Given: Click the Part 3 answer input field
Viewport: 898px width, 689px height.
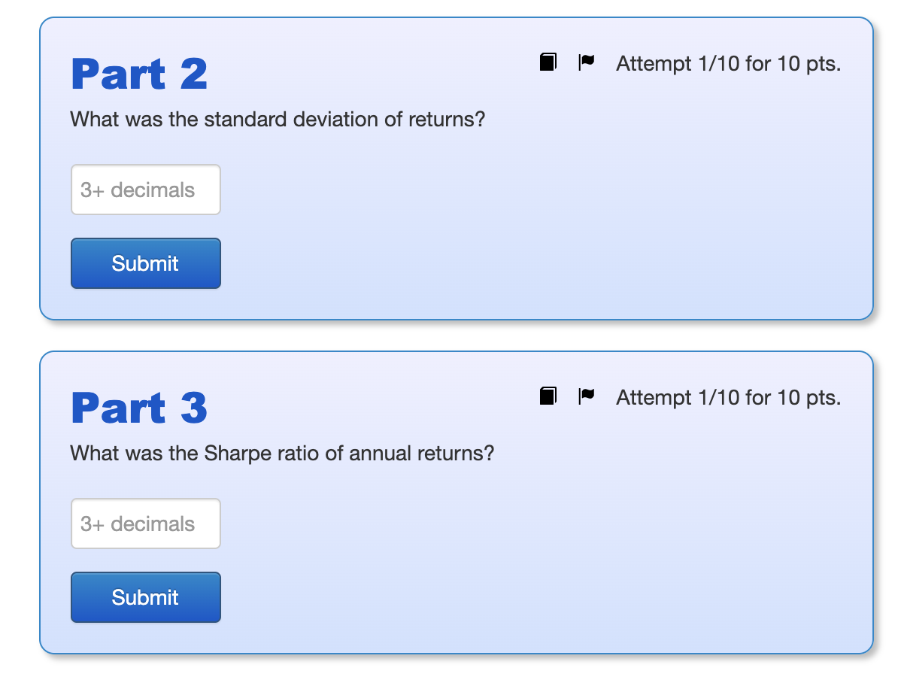Looking at the screenshot, I should pos(145,523).
